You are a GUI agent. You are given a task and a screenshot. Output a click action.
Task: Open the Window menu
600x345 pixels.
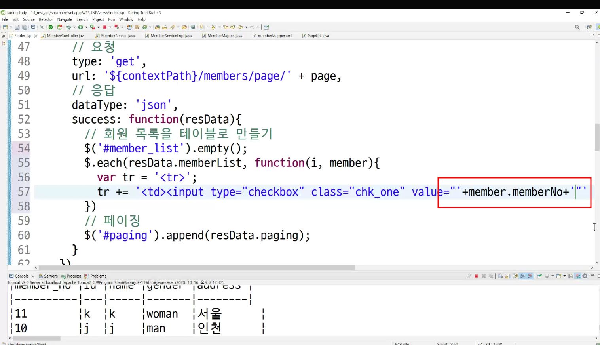(x=126, y=19)
